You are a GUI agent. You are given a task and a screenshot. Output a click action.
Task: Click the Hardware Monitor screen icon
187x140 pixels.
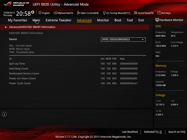(x=157, y=20)
